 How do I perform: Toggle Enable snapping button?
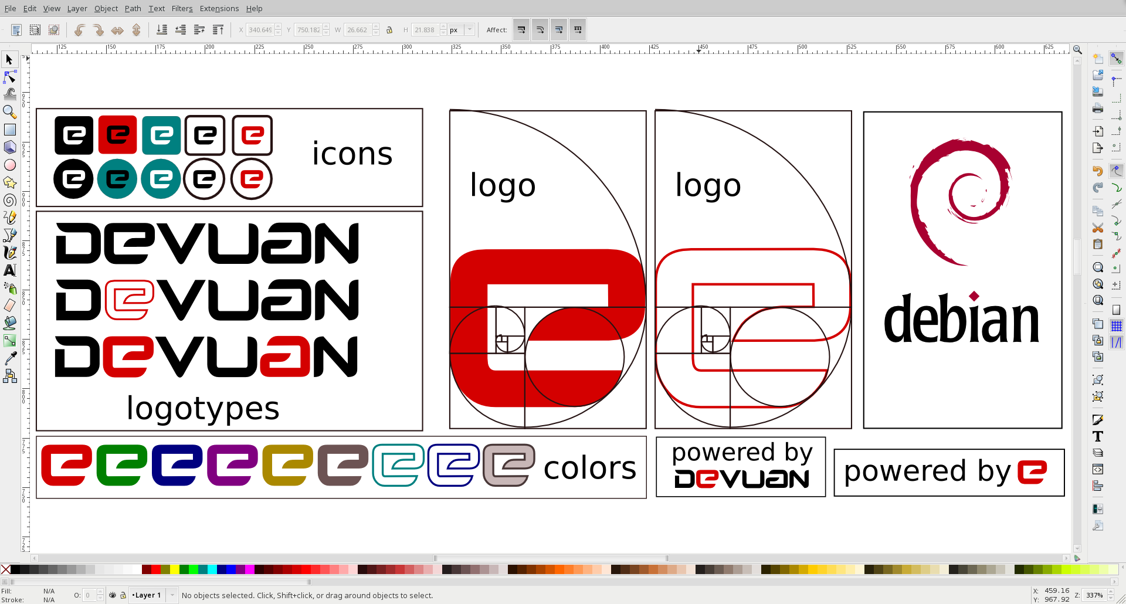pyautogui.click(x=1116, y=59)
